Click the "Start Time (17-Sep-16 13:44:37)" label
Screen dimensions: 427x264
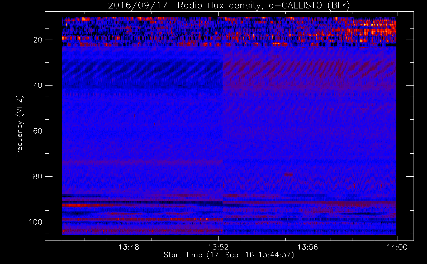coord(229,255)
